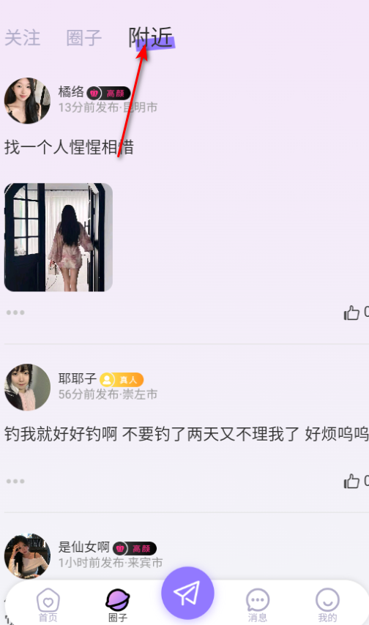The image size is (369, 625).
Task: Switch to the 关注 tab
Action: coord(23,38)
